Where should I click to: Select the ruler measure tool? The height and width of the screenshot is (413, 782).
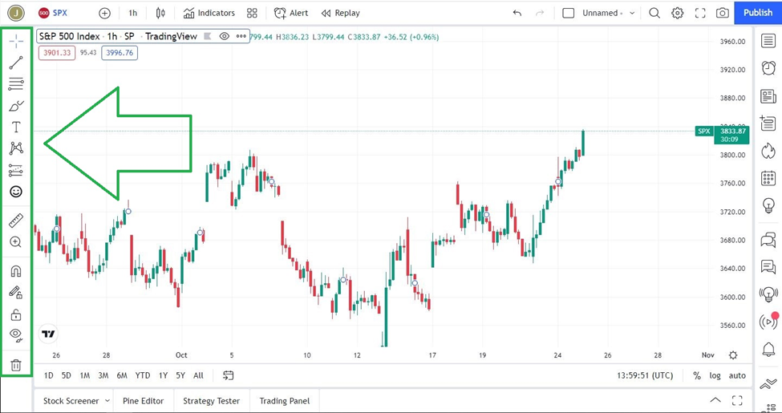click(x=16, y=220)
